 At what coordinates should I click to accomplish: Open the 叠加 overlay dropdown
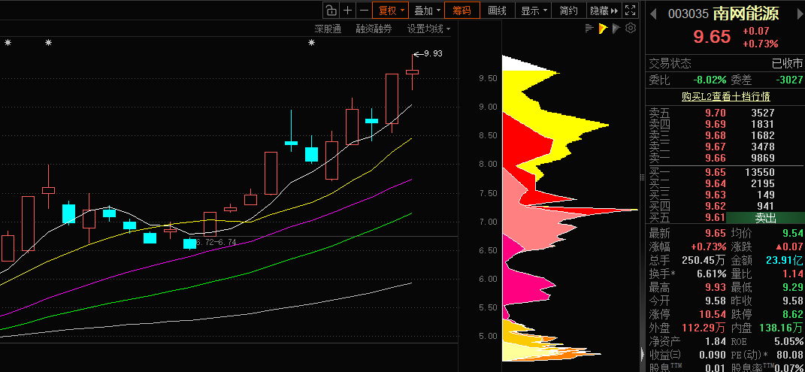(427, 11)
